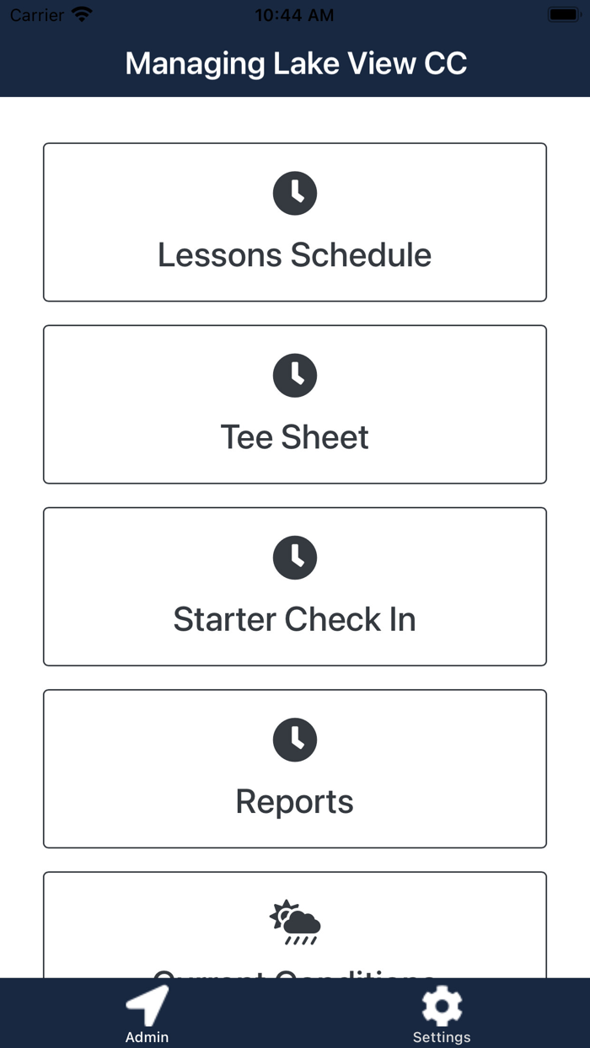Tap the clock icon above Tee Sheet
Image resolution: width=590 pixels, height=1048 pixels.
click(294, 376)
